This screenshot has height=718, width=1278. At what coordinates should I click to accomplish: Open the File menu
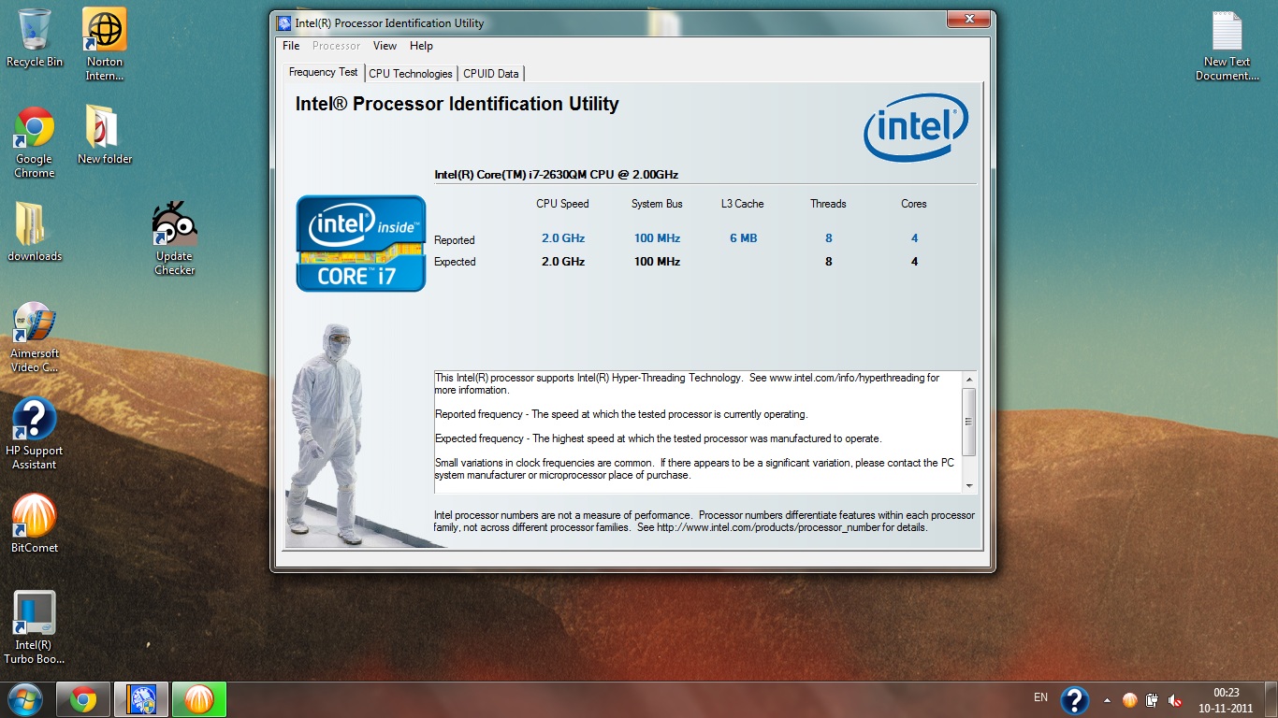(291, 46)
